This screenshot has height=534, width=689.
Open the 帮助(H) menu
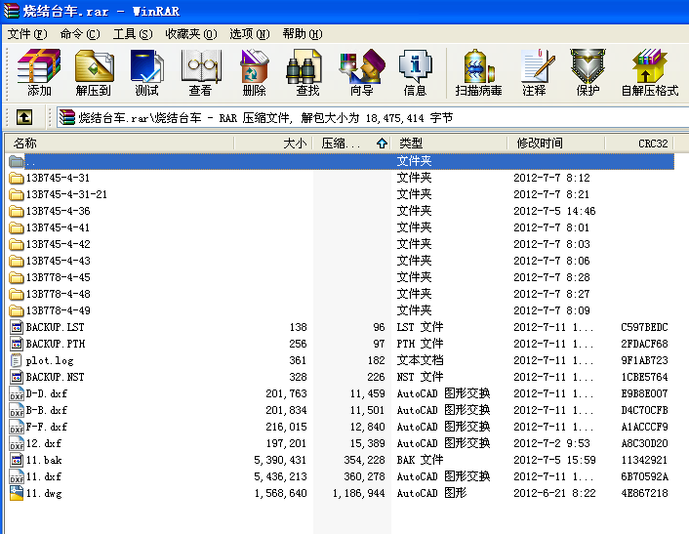point(303,34)
